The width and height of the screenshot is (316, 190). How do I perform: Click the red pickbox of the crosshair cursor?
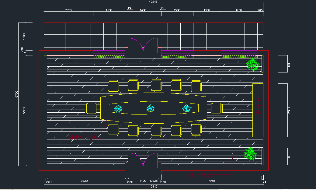12,23
